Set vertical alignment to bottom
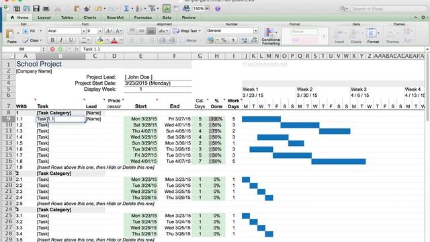 (x=150, y=31)
